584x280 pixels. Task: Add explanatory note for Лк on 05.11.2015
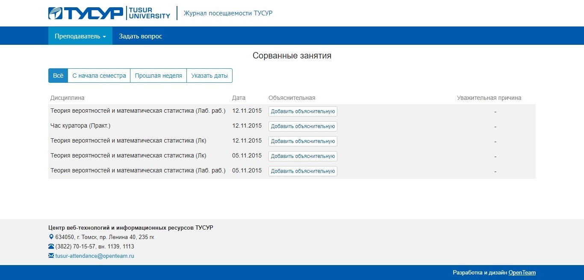point(303,156)
